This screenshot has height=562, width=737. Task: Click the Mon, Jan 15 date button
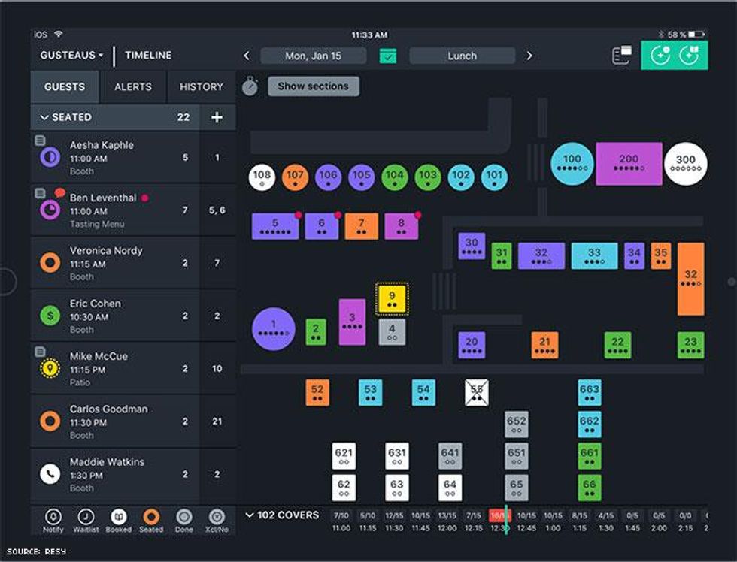[x=313, y=56]
